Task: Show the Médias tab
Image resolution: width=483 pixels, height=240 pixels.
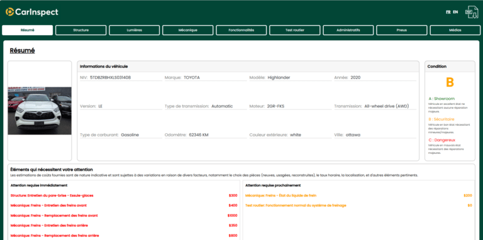Action: tap(455, 30)
